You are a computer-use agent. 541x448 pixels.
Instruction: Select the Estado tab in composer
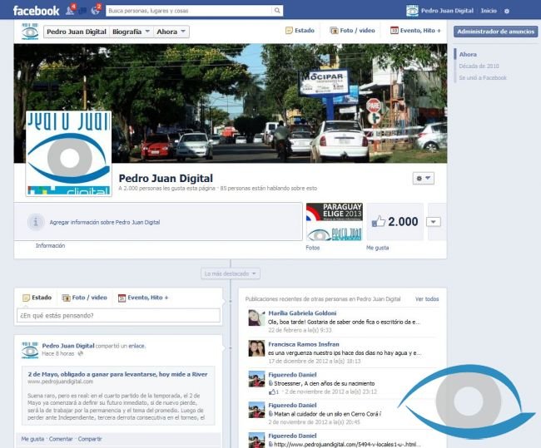37,298
